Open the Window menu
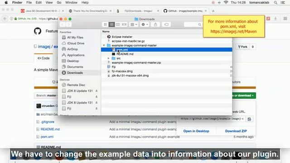 (71, 3)
